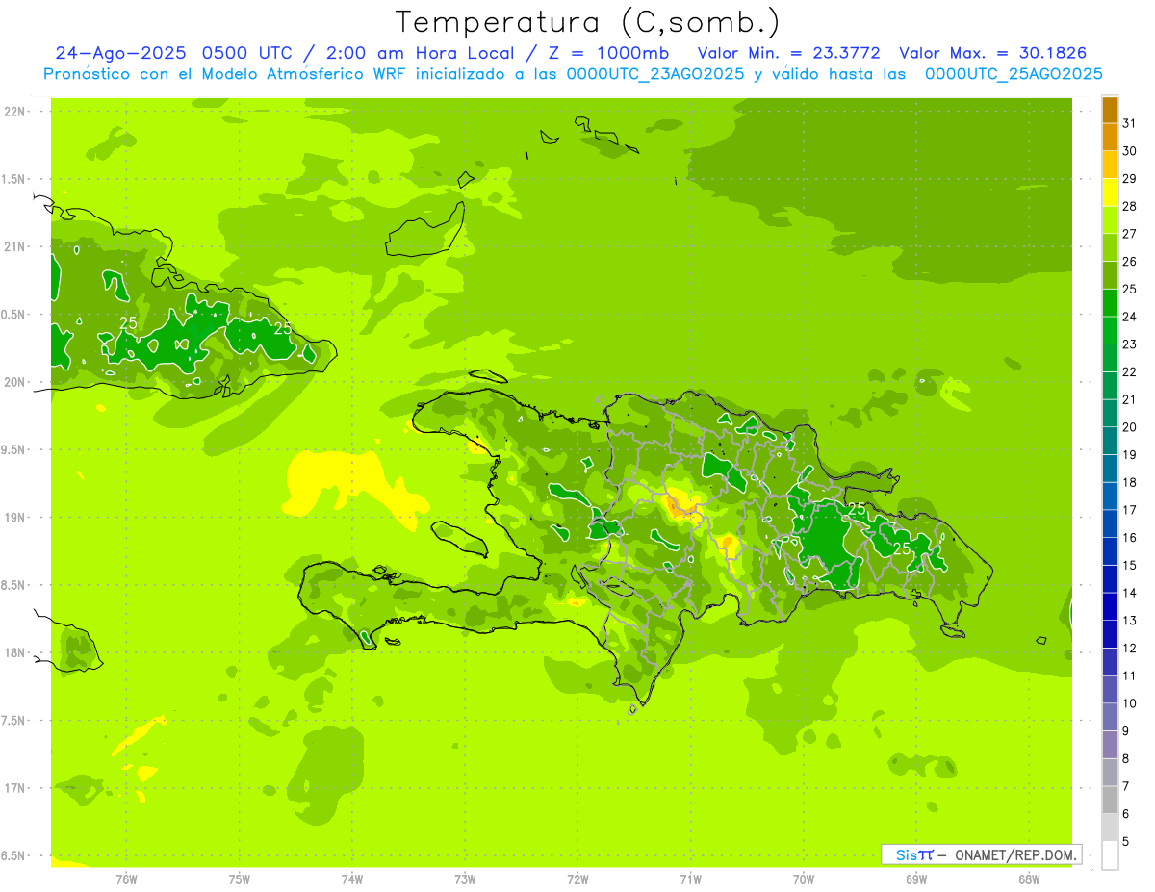Click the legend value '10'
Image resolution: width=1155 pixels, height=892 pixels.
coord(1130,703)
